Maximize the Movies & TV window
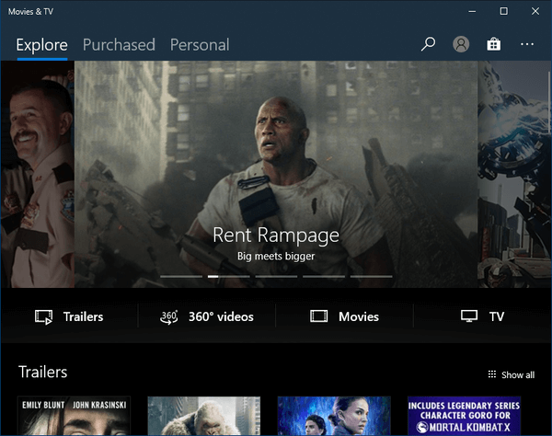 504,11
